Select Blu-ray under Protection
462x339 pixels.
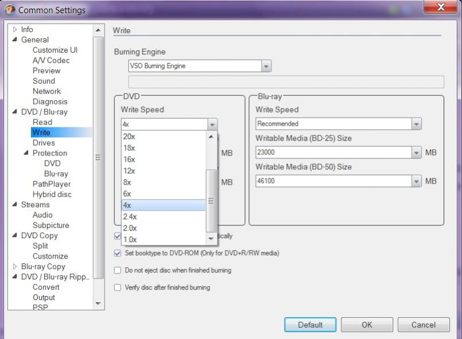56,174
